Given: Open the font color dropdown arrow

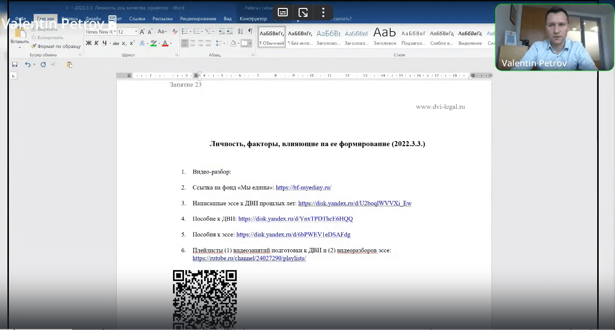Looking at the screenshot, I should tap(171, 44).
